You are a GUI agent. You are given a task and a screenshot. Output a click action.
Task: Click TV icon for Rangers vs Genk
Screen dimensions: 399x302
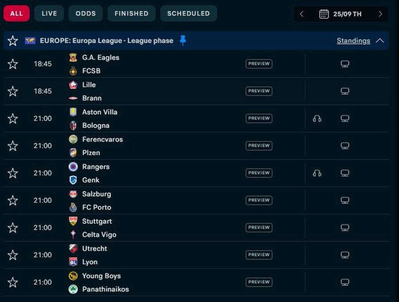345,173
